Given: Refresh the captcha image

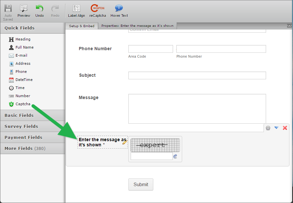Looking at the screenshot, I should point(175,156).
